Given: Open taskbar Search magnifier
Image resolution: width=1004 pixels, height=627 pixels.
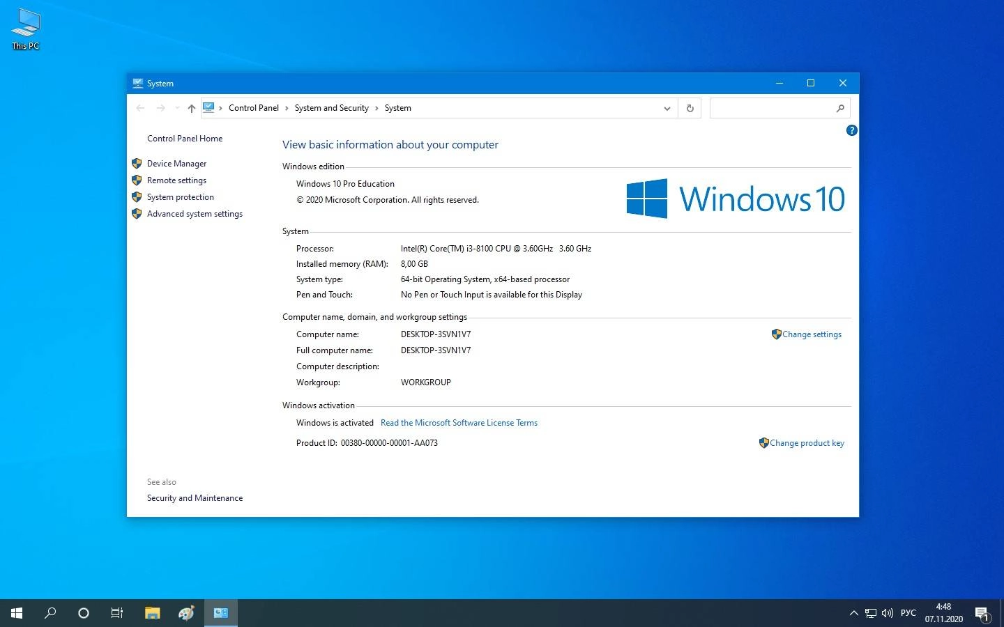Looking at the screenshot, I should tap(50, 613).
